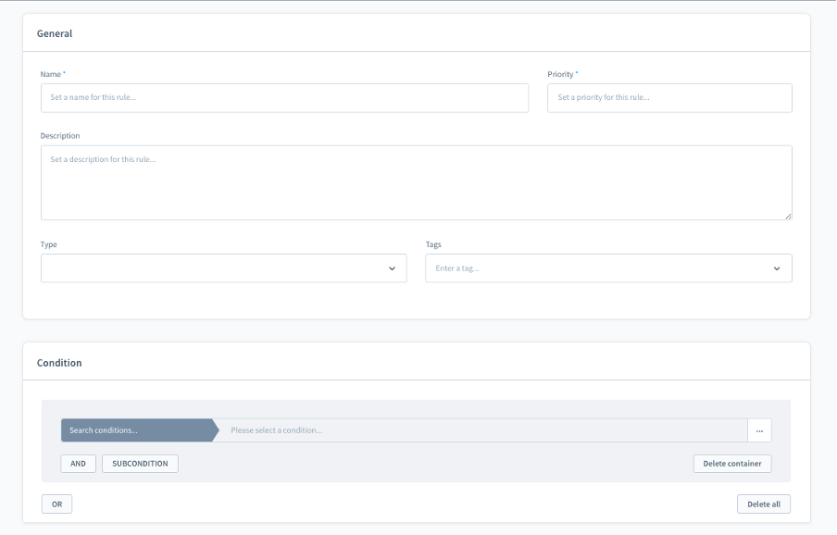
Task: Click the Description label
Action: pyautogui.click(x=60, y=135)
